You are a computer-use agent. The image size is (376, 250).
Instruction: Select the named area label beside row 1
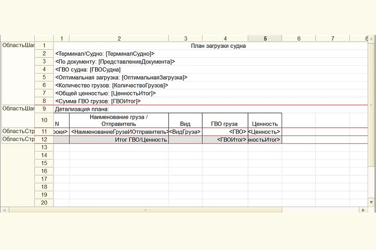(18, 45)
